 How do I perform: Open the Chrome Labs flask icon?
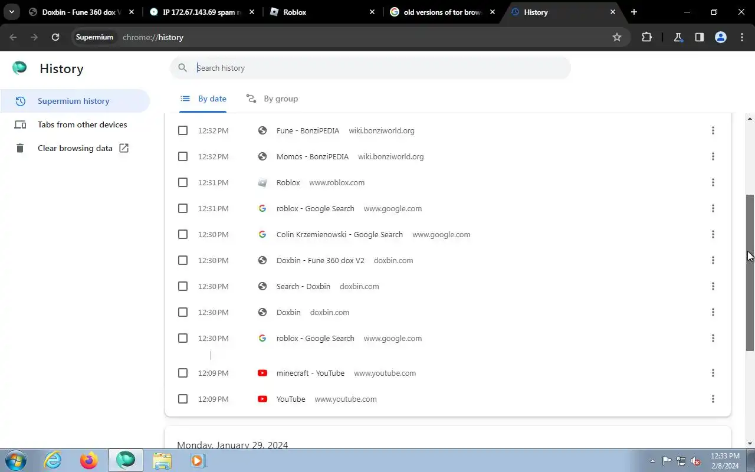pos(678,37)
